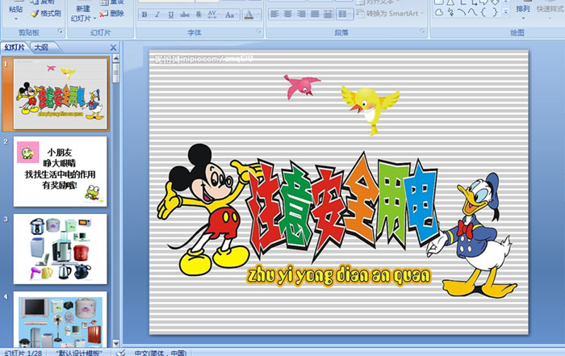Screen dimensions: 565x356
Task: Select the cloud shape in the shapes gallery
Action: tap(439, 13)
